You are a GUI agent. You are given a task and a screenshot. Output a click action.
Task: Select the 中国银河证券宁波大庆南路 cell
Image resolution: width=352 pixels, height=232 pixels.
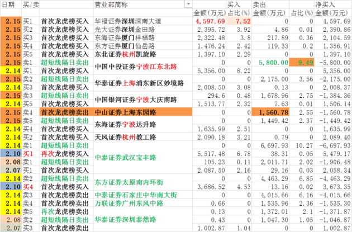click(x=143, y=100)
